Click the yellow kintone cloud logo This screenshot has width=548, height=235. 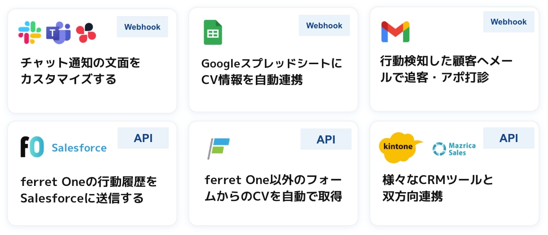point(400,147)
